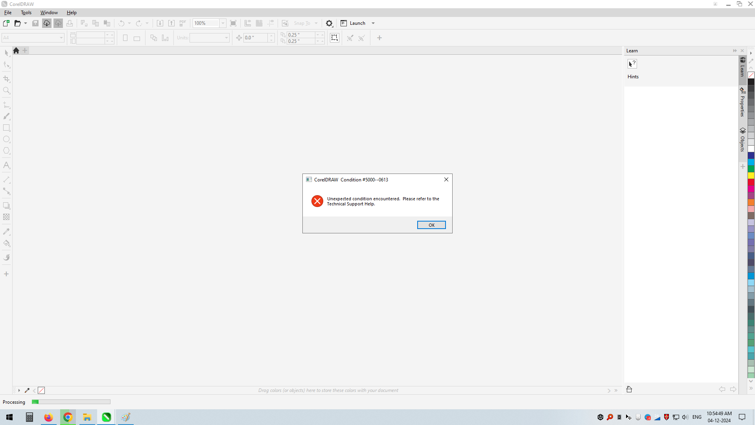
Task: Open the Tools menu
Action: click(x=26, y=13)
